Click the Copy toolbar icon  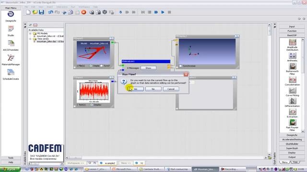click(x=71, y=12)
